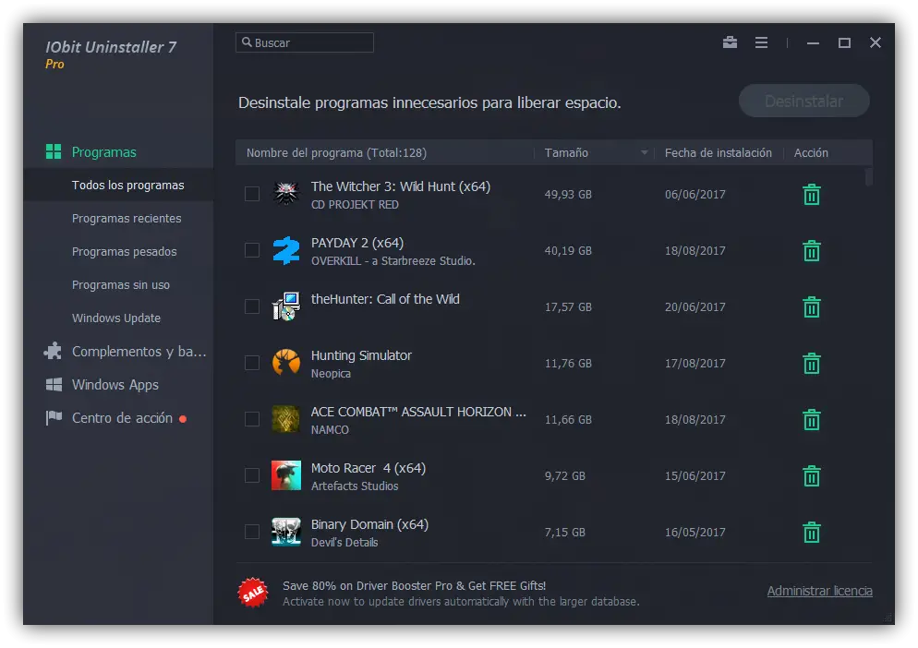Tick checkbox for The Witcher 3

(252, 194)
